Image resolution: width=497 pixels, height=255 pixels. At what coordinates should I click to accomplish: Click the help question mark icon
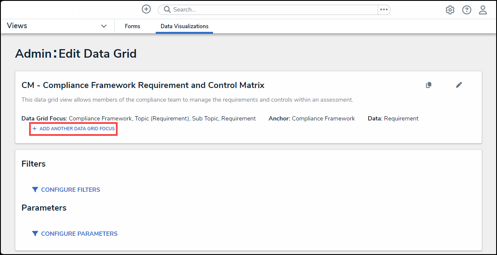click(467, 10)
